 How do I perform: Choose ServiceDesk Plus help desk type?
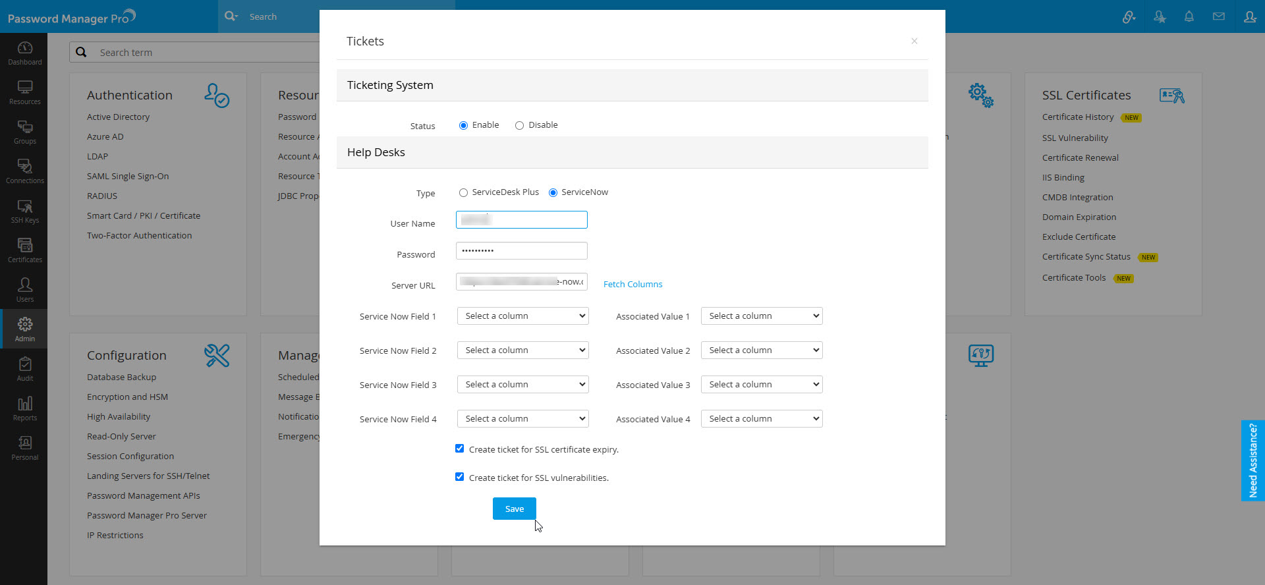(x=464, y=192)
